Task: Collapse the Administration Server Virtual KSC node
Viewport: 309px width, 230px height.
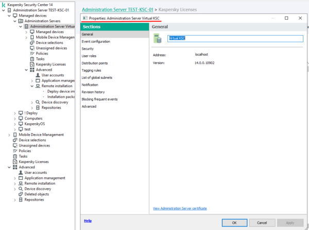Action: (x=21, y=26)
